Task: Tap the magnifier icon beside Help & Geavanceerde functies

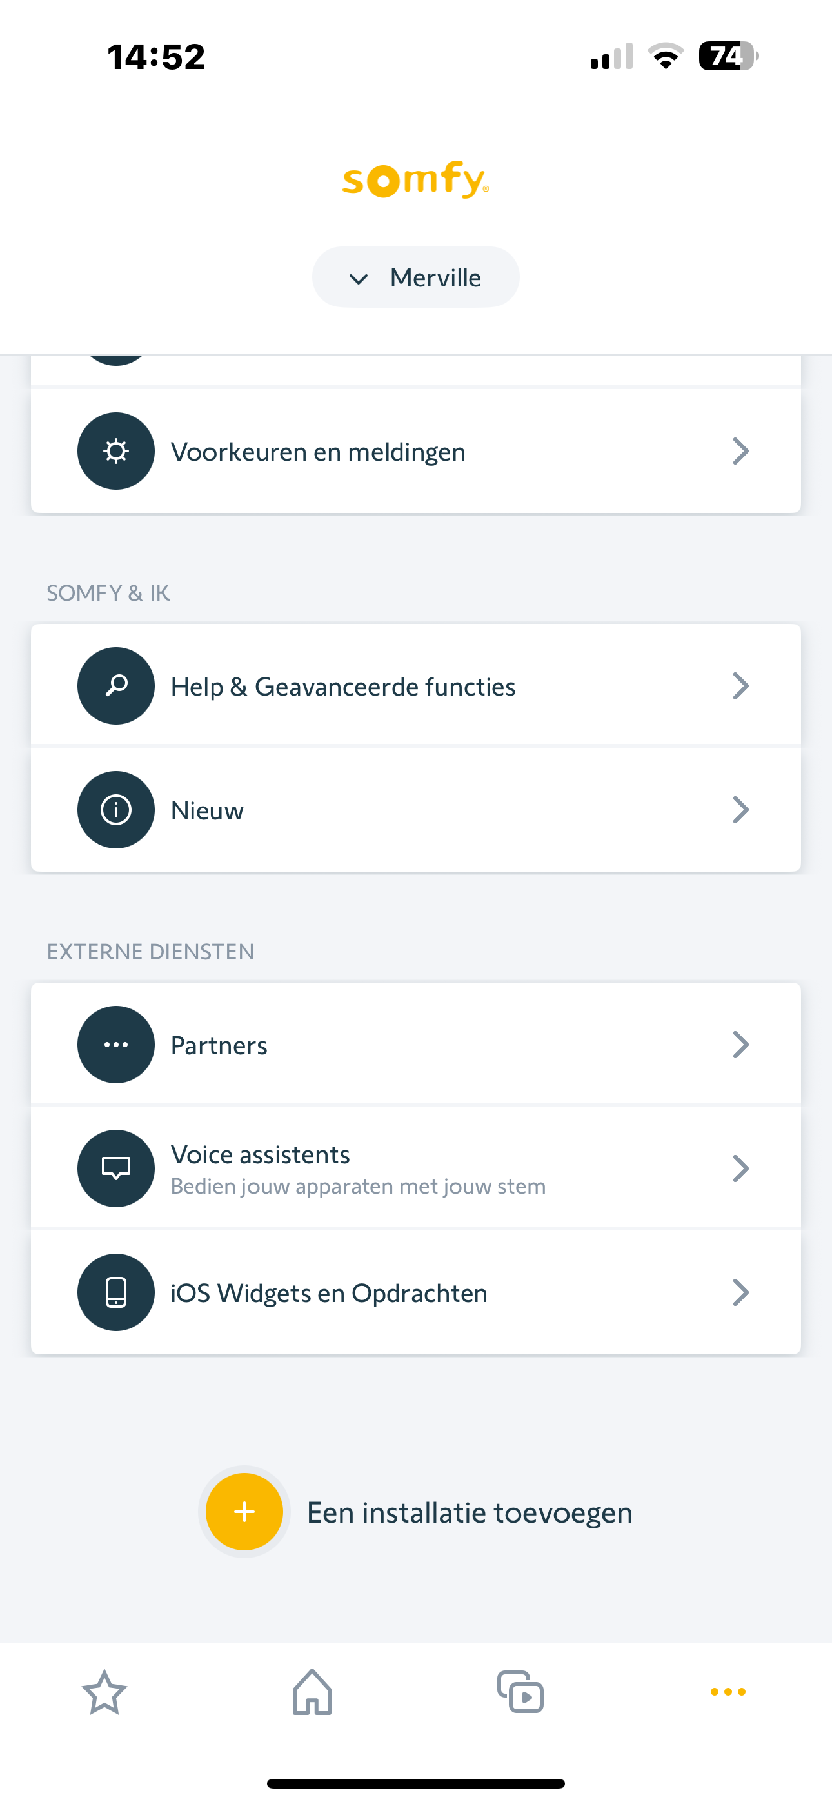Action: coord(115,686)
